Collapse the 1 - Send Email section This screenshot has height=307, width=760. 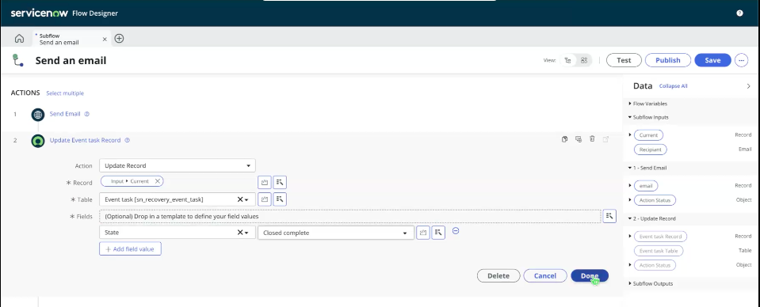click(629, 168)
